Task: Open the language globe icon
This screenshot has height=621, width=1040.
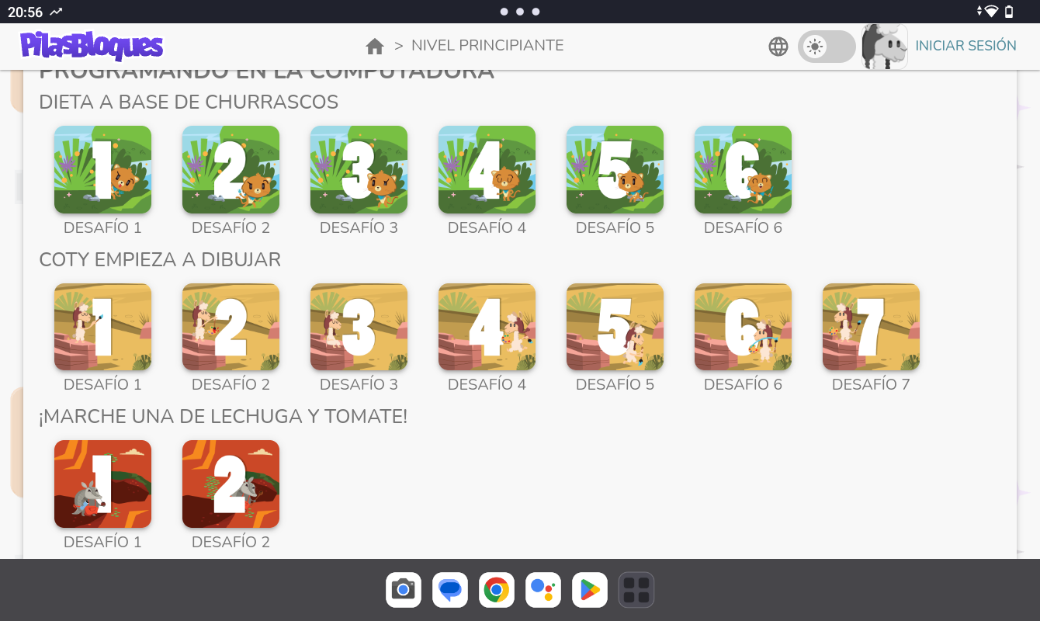Action: (x=778, y=47)
